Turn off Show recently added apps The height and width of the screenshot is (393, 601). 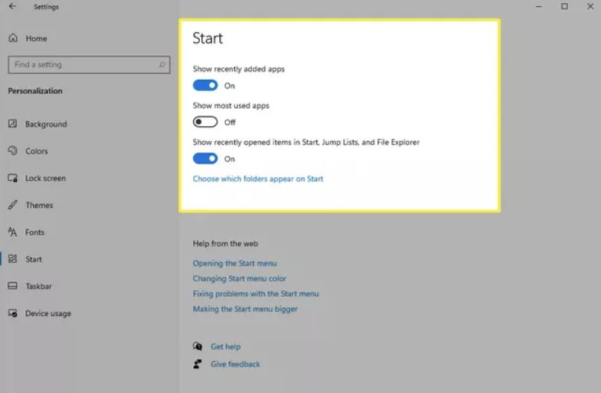click(x=205, y=86)
